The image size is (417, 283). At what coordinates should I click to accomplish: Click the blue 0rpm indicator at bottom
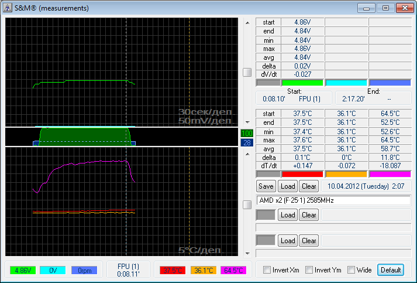84,271
